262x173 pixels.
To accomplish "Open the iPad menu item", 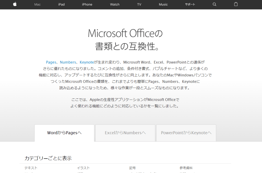I will click(61, 5).
